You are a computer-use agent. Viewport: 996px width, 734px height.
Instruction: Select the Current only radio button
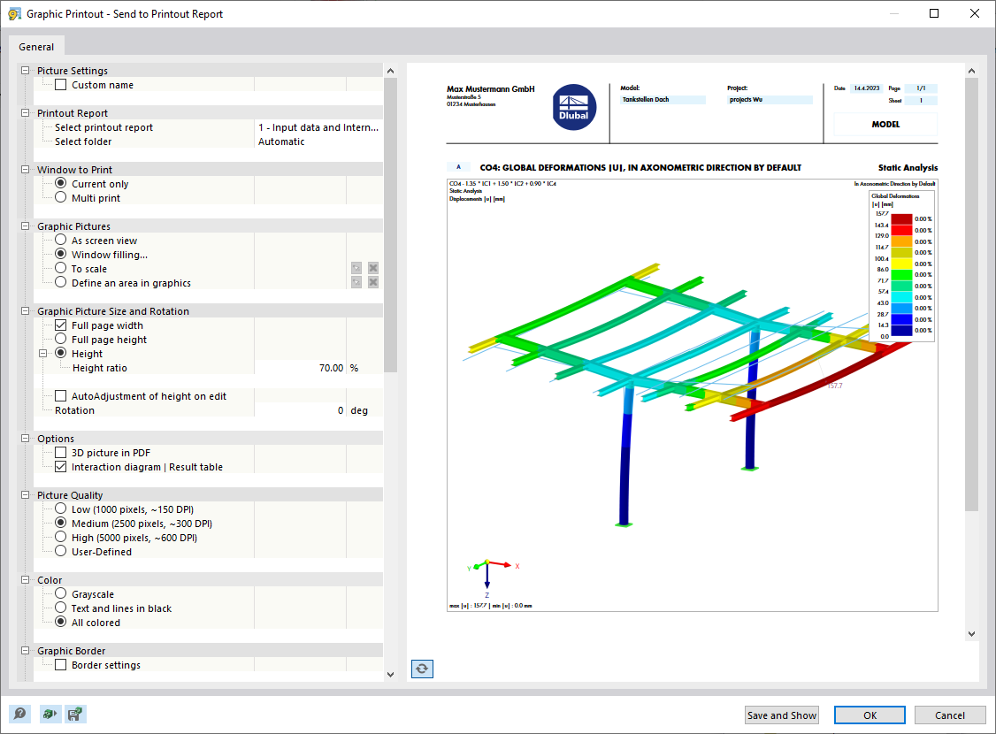60,184
